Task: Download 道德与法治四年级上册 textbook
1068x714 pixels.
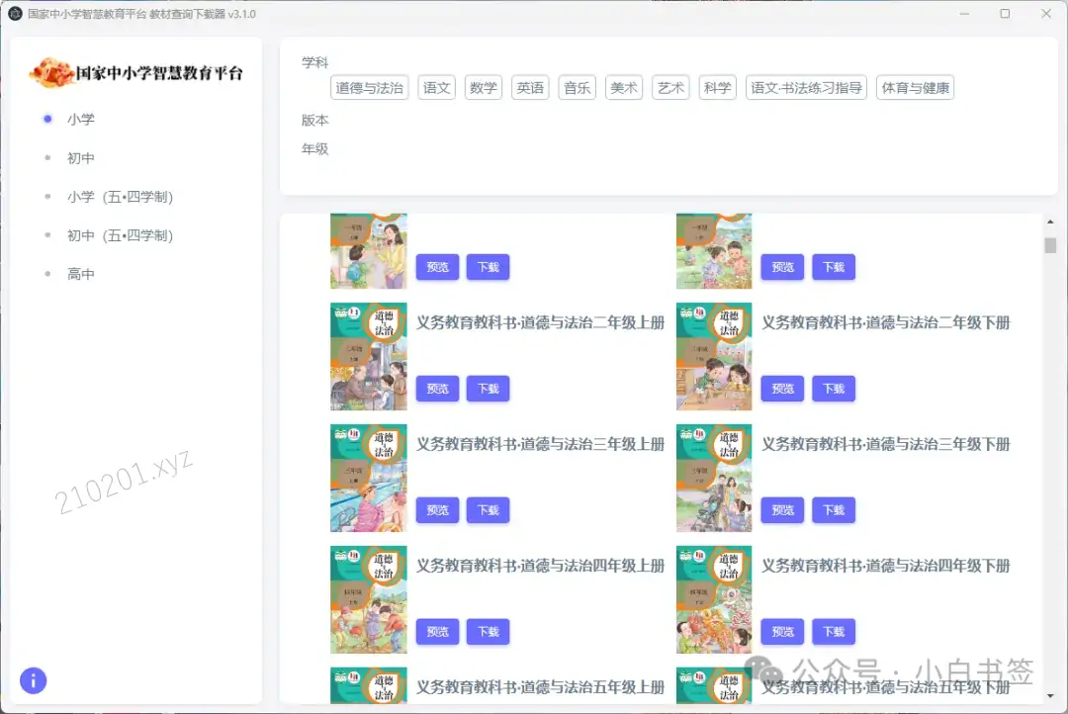Action: [x=488, y=632]
